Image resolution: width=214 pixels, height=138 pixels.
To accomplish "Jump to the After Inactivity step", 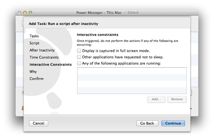I will 42,50.
